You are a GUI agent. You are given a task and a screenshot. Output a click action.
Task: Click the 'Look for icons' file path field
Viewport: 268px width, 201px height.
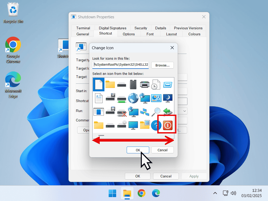tap(121, 65)
